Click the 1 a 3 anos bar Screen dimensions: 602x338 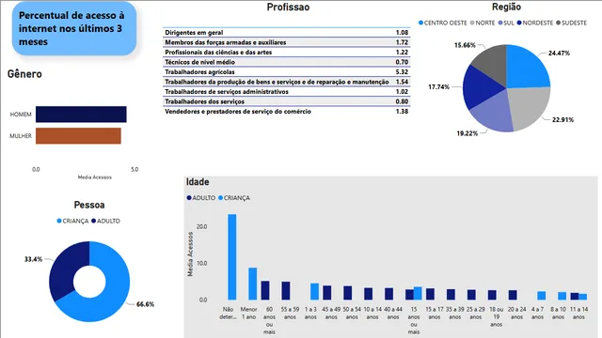[314, 292]
